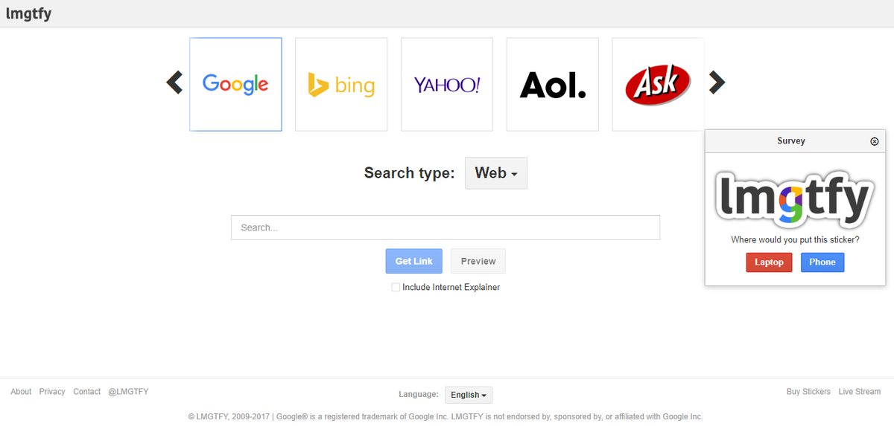Viewport: 894px width, 426px height.
Task: Enable Include Internet Explainer checkbox
Action: click(x=396, y=287)
